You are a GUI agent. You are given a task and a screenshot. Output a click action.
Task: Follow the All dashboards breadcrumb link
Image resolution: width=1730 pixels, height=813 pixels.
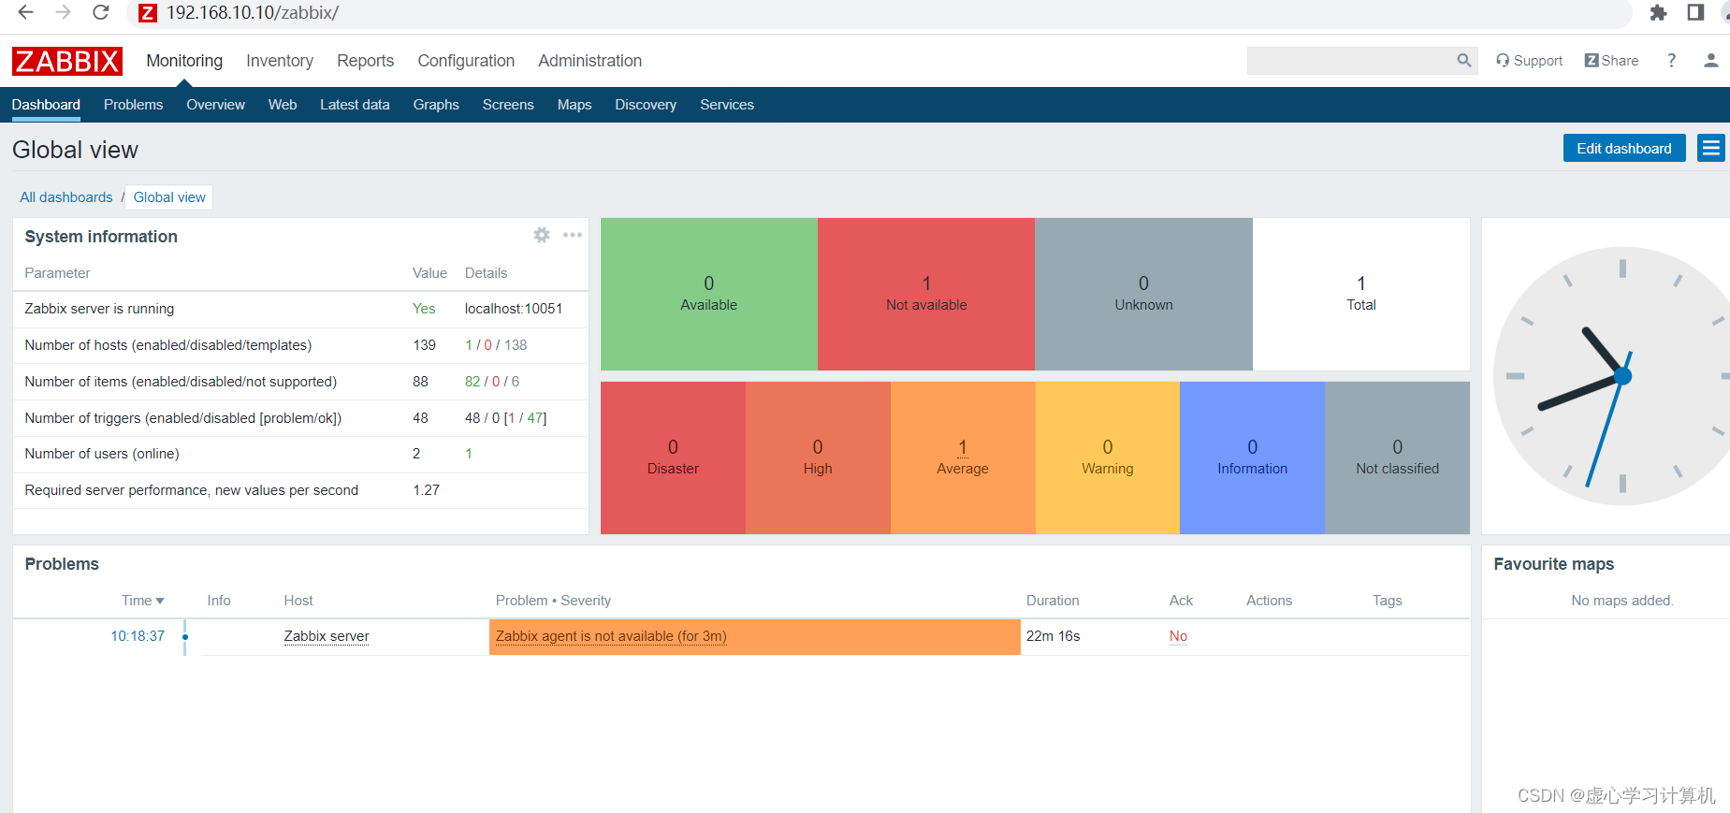[x=66, y=197]
